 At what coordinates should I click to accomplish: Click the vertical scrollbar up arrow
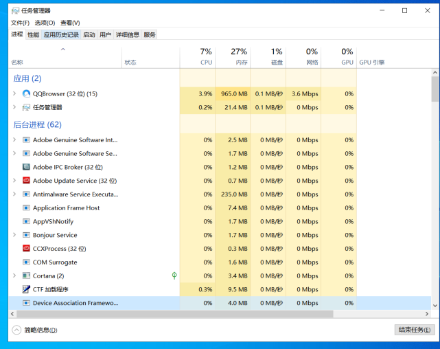tap(435, 72)
